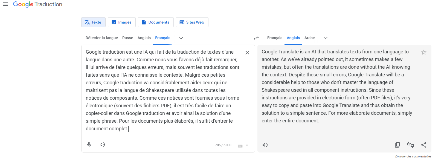The width and height of the screenshot is (444, 164).
Task: Open the Documents translation mode
Action: [x=156, y=22]
